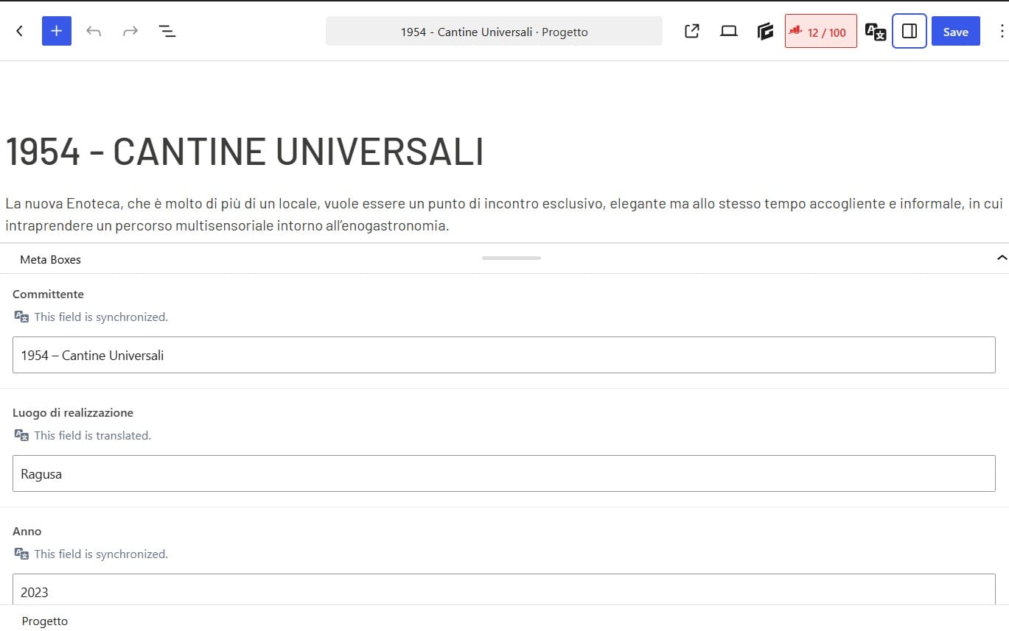Open the block inserter plus button

coord(57,31)
